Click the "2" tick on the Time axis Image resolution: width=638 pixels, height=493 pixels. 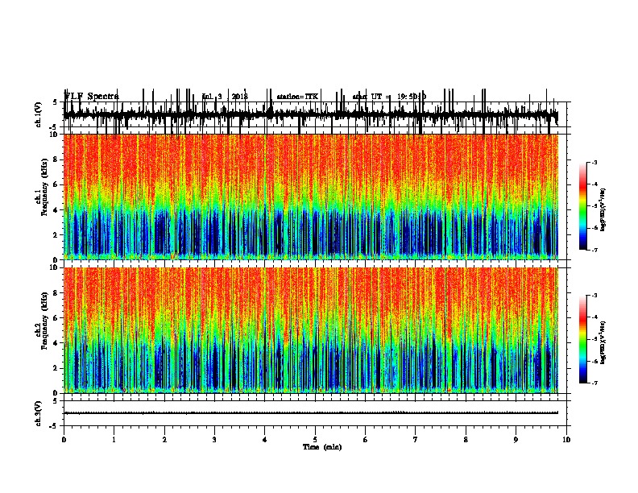tap(164, 439)
